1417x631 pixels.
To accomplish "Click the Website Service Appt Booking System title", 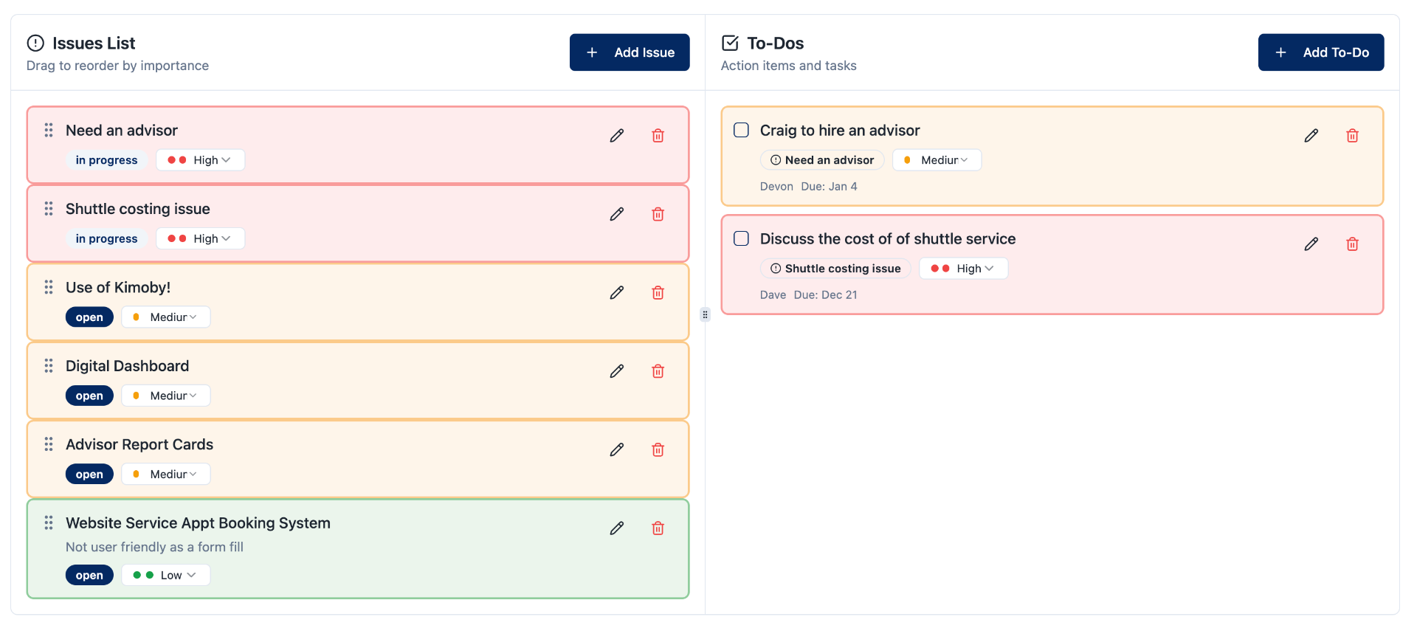I will pyautogui.click(x=198, y=523).
